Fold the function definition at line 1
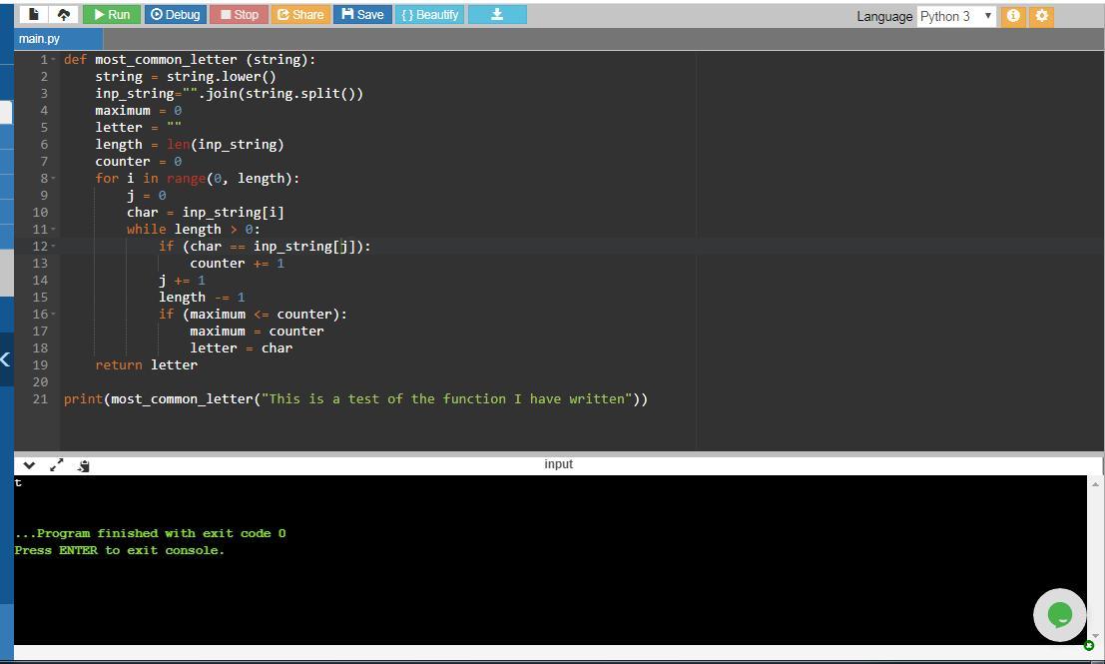The height and width of the screenshot is (664, 1105). 53,60
